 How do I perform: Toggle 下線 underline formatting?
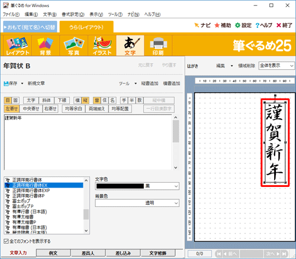point(62,101)
